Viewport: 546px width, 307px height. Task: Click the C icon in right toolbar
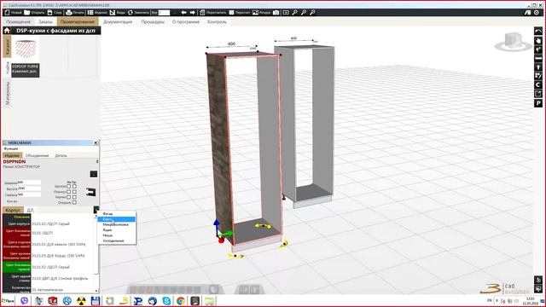click(x=538, y=85)
